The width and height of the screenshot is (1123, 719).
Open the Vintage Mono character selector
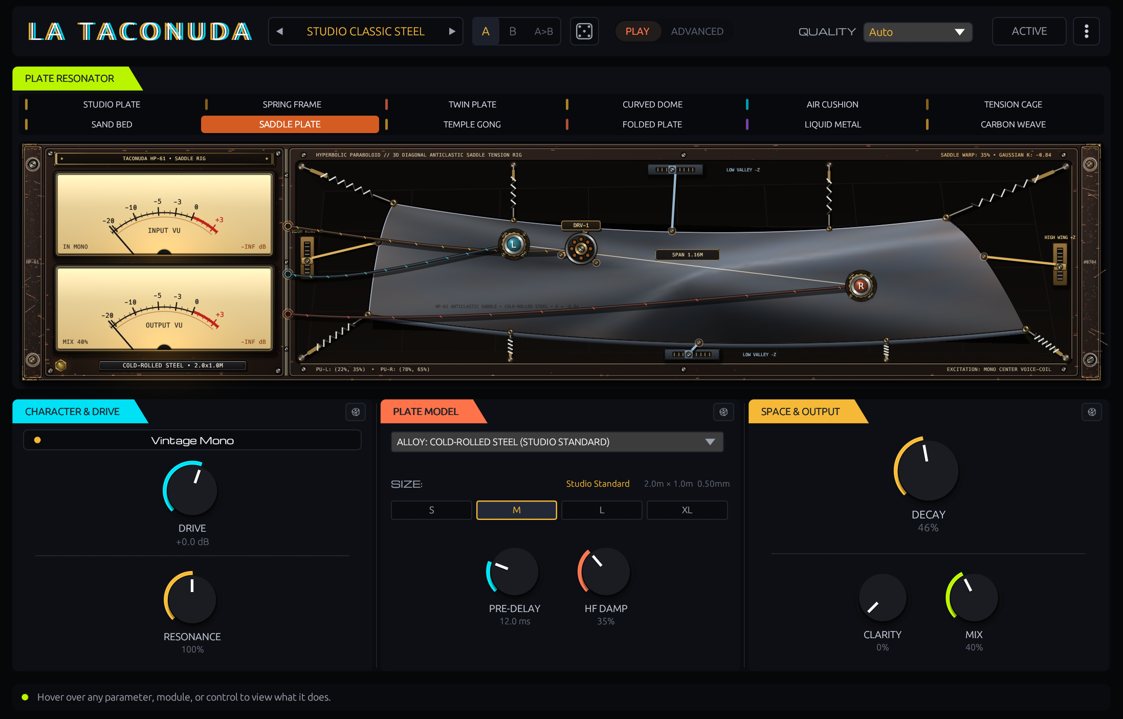[192, 440]
